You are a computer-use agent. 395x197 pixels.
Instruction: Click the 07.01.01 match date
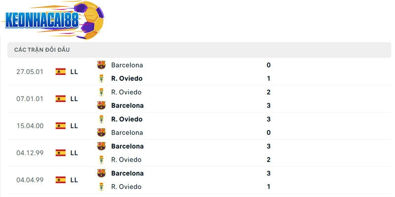30,98
